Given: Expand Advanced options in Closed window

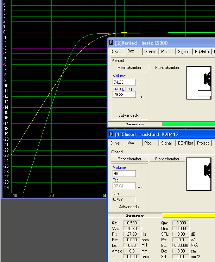Looking at the screenshot, I should [x=129, y=207].
